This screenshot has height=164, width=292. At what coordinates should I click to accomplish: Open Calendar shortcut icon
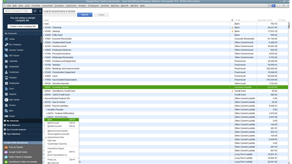click(x=6, y=61)
